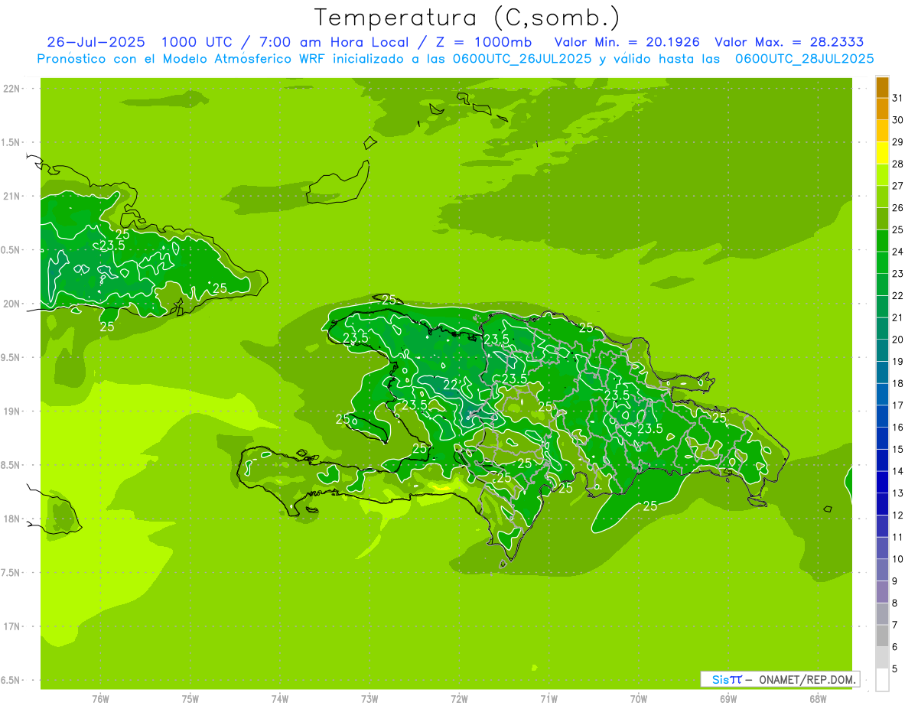This screenshot has height=709, width=918.
Task: Pick the dark orange legend band above 31
Action: point(882,88)
